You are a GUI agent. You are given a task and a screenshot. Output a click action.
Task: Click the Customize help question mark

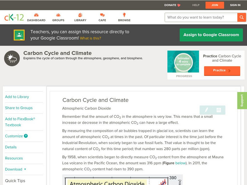tap(26, 136)
